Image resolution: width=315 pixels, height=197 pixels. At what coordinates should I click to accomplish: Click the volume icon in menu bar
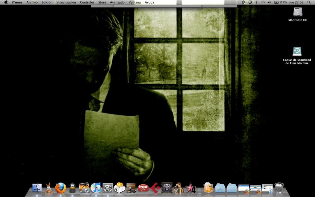click(269, 2)
